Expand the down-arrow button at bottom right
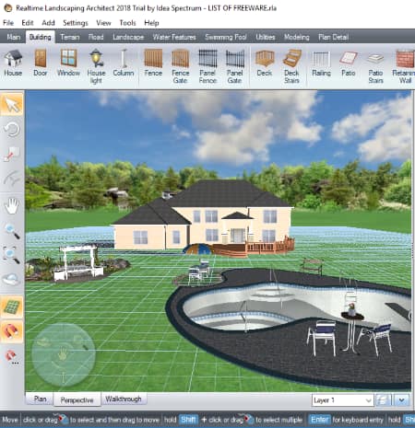 [401, 400]
